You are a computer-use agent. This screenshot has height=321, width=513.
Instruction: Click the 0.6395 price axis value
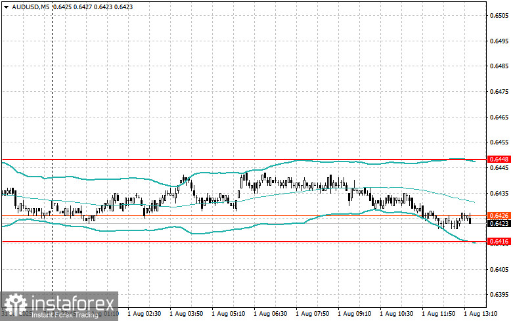499,295
